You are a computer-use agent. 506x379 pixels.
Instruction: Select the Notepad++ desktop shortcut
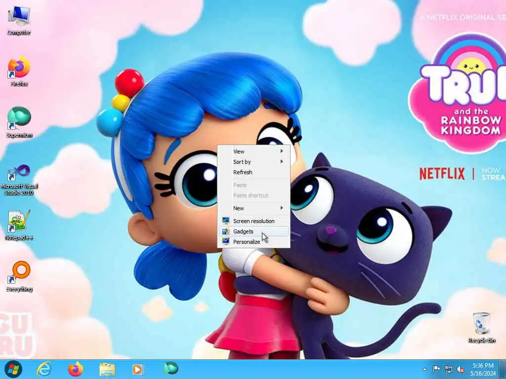pyautogui.click(x=19, y=225)
